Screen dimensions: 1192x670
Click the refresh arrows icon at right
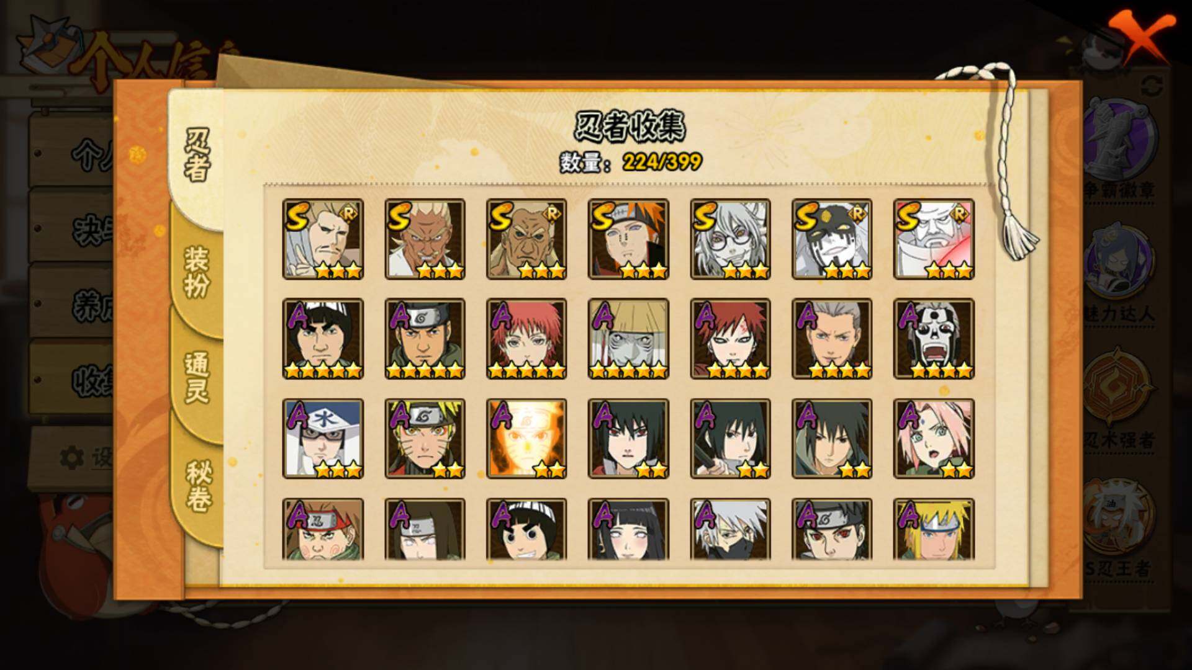click(1152, 86)
